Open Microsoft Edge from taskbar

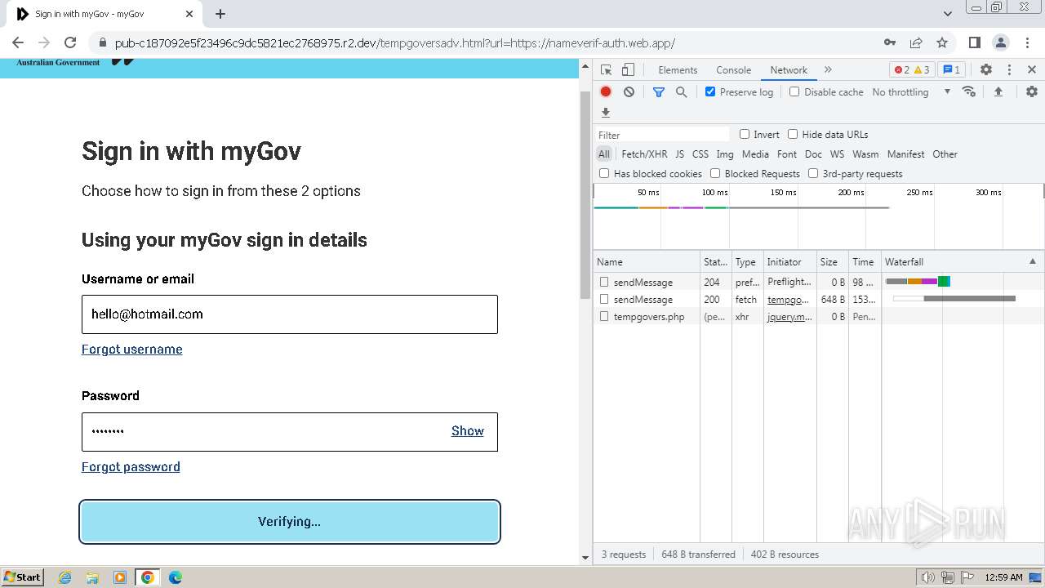[x=176, y=577]
